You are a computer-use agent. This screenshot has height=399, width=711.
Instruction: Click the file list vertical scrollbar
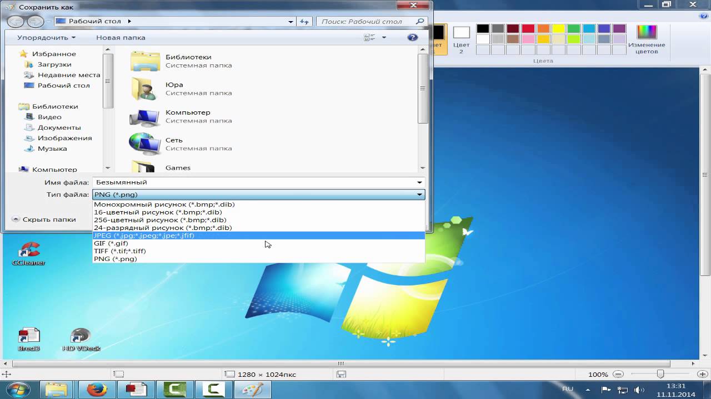[x=423, y=89]
